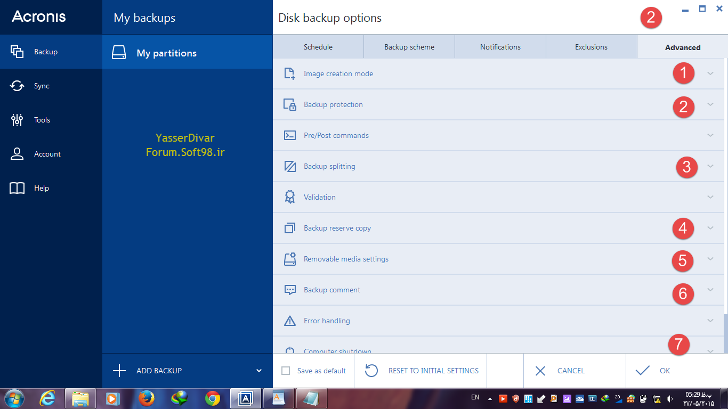Click the EN language indicator in taskbar
Screen dimensions: 728x409
point(475,397)
